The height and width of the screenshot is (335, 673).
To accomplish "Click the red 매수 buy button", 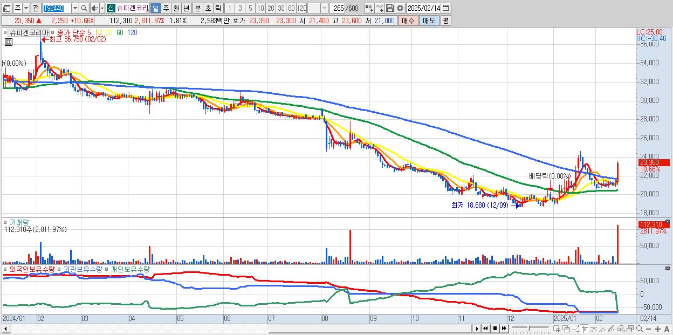I will [408, 20].
